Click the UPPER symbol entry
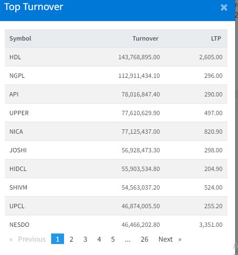The width and height of the screenshot is (238, 255). (x=19, y=113)
